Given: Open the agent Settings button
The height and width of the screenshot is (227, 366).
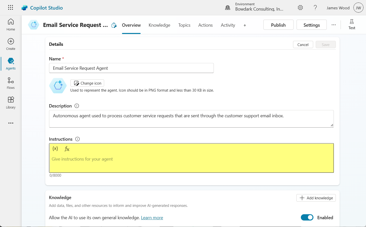Looking at the screenshot, I should pos(312,25).
